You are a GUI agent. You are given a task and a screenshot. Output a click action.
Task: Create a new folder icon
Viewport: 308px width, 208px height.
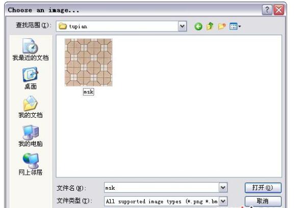coord(222,27)
